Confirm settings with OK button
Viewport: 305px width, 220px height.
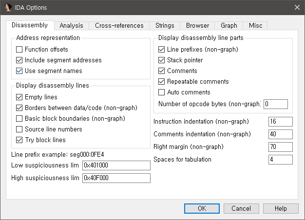point(202,208)
